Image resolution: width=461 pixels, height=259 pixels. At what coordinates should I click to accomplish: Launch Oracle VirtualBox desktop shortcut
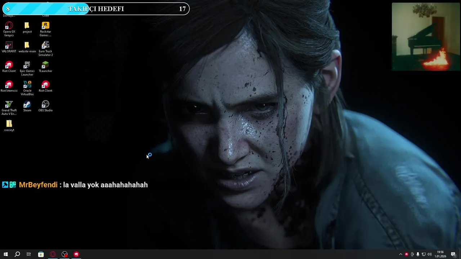pos(27,88)
